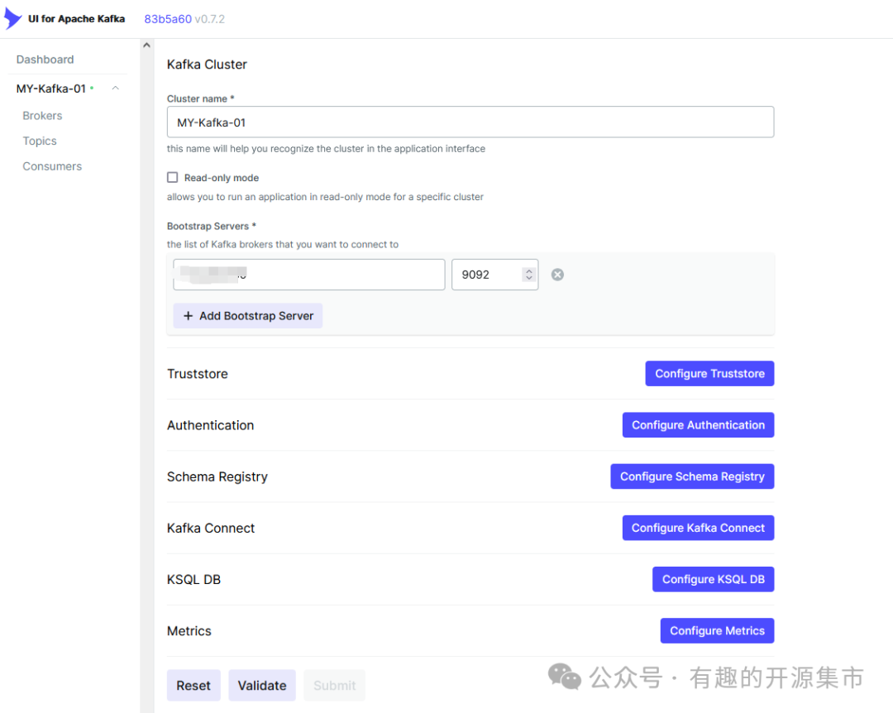Click Configure Authentication
Viewport: 893px width, 713px height.
pyautogui.click(x=698, y=424)
